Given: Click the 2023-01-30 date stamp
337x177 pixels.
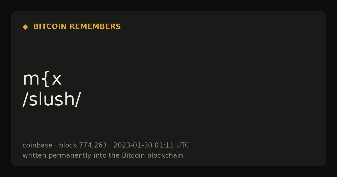Looking at the screenshot, I should 133,145.
